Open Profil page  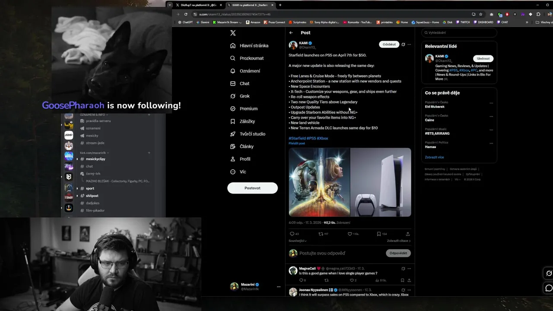pos(240,159)
